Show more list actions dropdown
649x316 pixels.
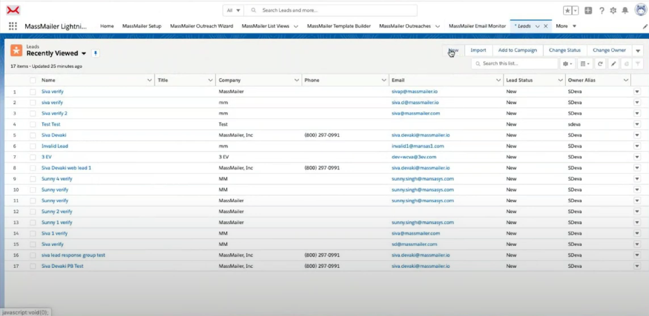click(638, 51)
